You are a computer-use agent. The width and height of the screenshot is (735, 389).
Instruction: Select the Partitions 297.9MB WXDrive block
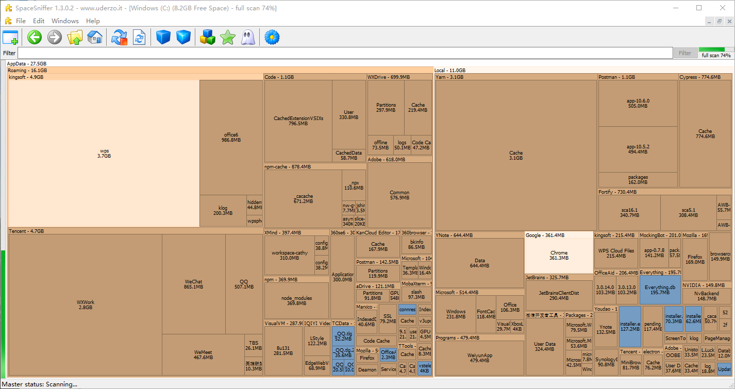coord(386,107)
